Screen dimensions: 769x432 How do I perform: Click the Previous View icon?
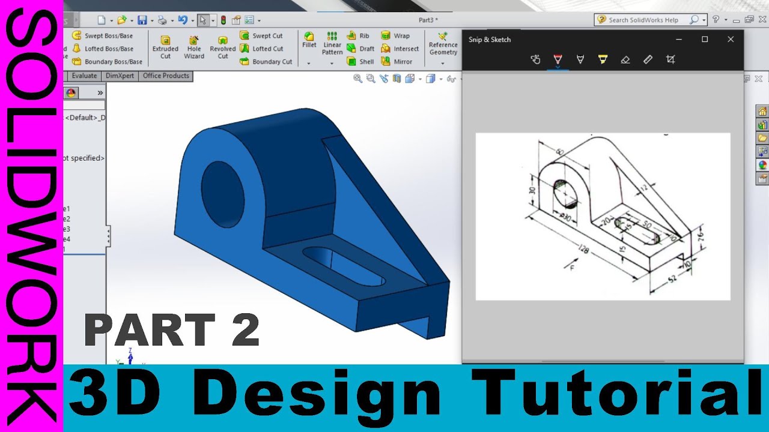click(384, 79)
